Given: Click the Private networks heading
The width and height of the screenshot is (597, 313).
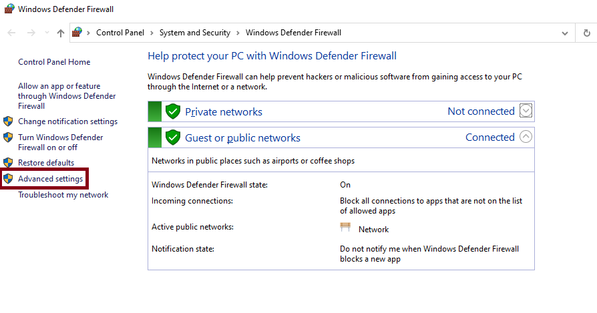Looking at the screenshot, I should point(224,112).
